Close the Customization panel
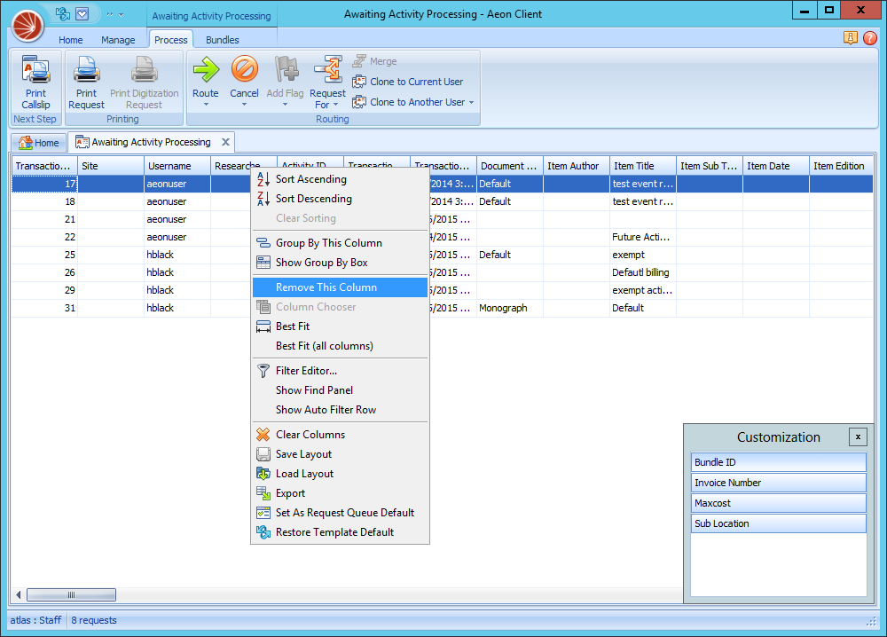This screenshot has height=637, width=887. point(857,436)
